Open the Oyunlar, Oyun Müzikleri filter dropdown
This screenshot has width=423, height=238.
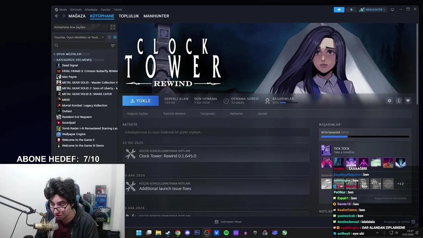click(x=79, y=37)
